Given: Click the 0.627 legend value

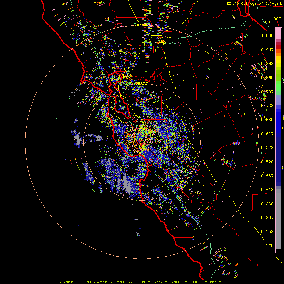Looking at the screenshot, I should (267, 134).
